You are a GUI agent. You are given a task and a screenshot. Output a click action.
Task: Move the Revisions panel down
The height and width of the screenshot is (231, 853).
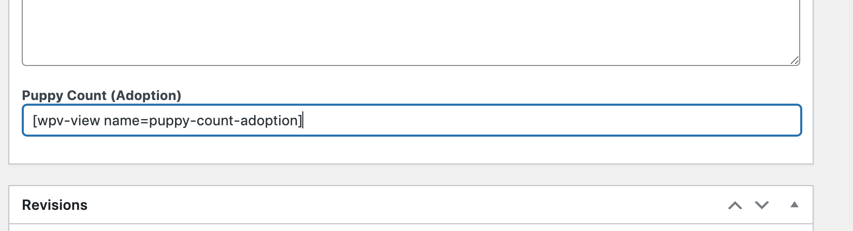pos(762,205)
